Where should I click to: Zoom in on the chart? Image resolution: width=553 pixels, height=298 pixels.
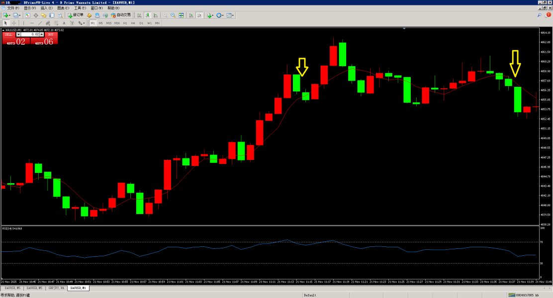click(165, 15)
